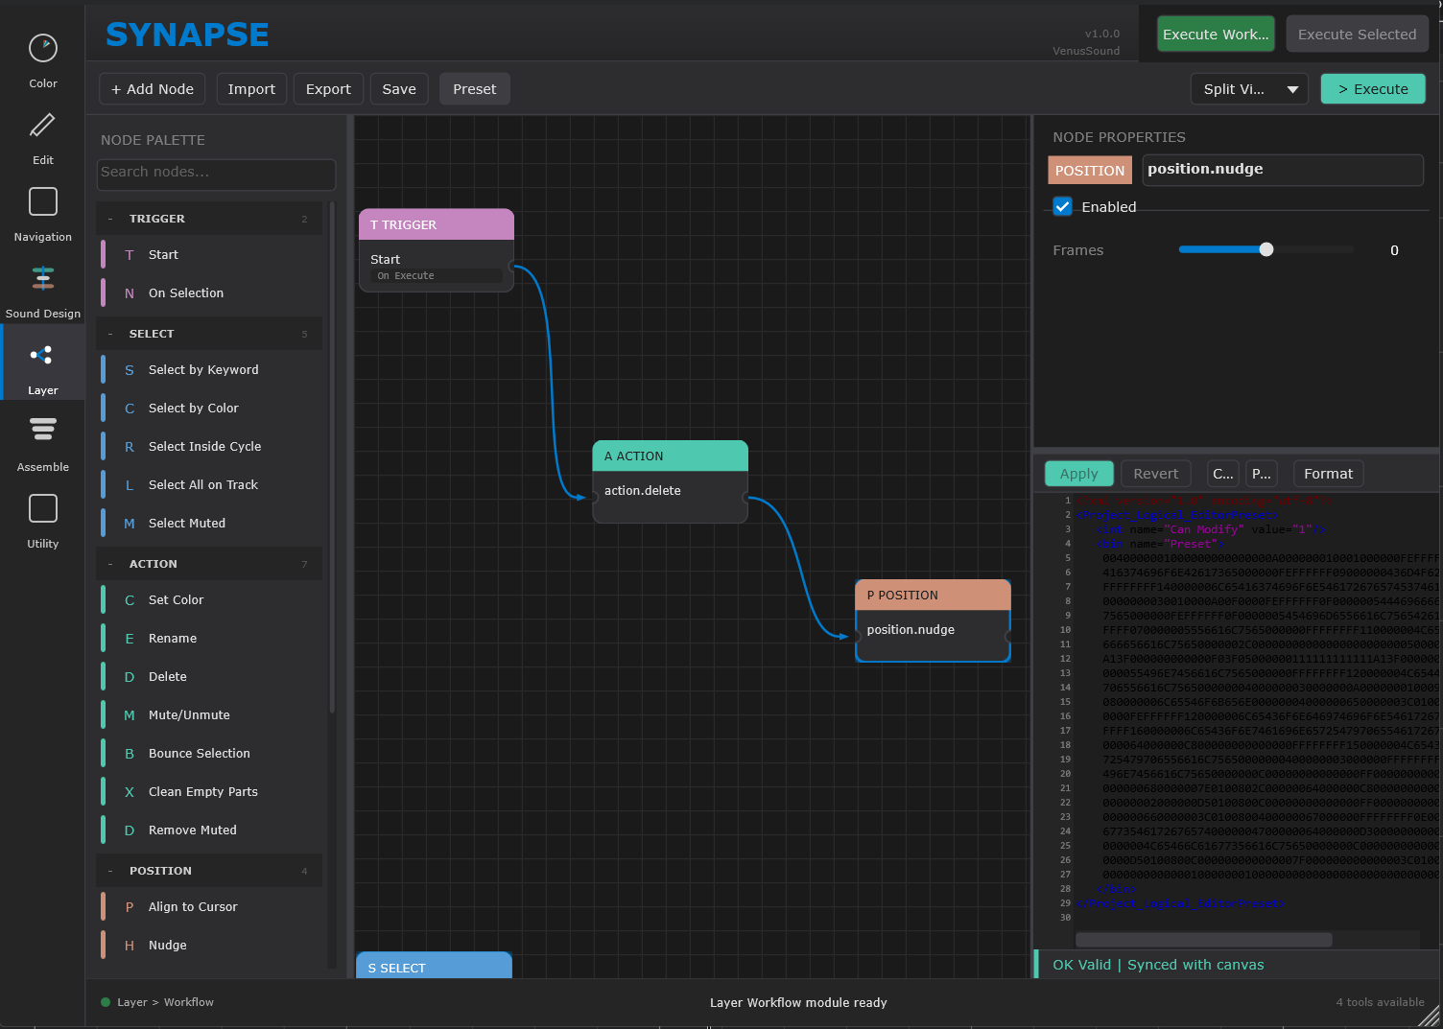Screen dimensions: 1443x1029
Task: Collapse the TRIGGER palette category
Action: tap(209, 219)
